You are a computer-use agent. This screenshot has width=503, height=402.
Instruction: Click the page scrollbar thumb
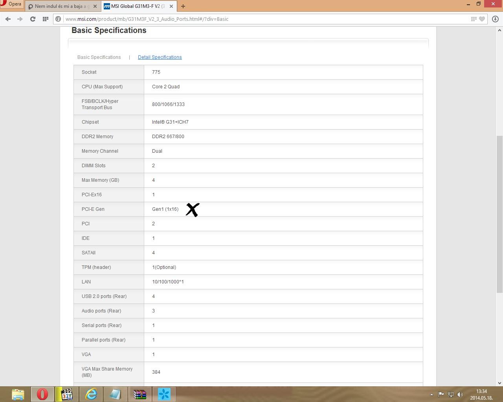tap(499, 214)
